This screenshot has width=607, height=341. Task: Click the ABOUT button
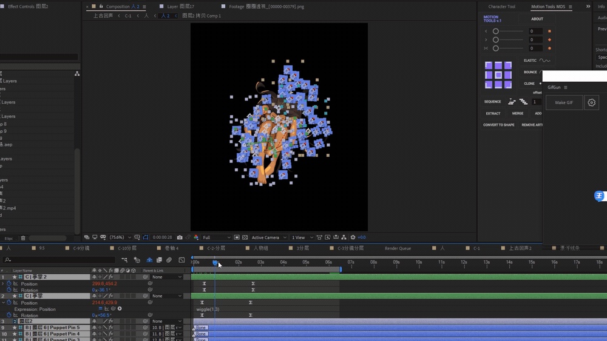pyautogui.click(x=537, y=19)
